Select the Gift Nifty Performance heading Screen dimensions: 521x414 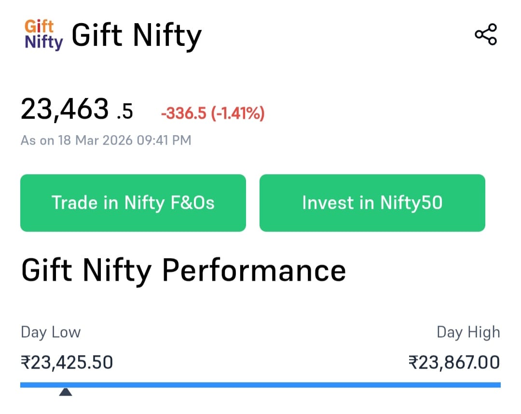(x=183, y=270)
